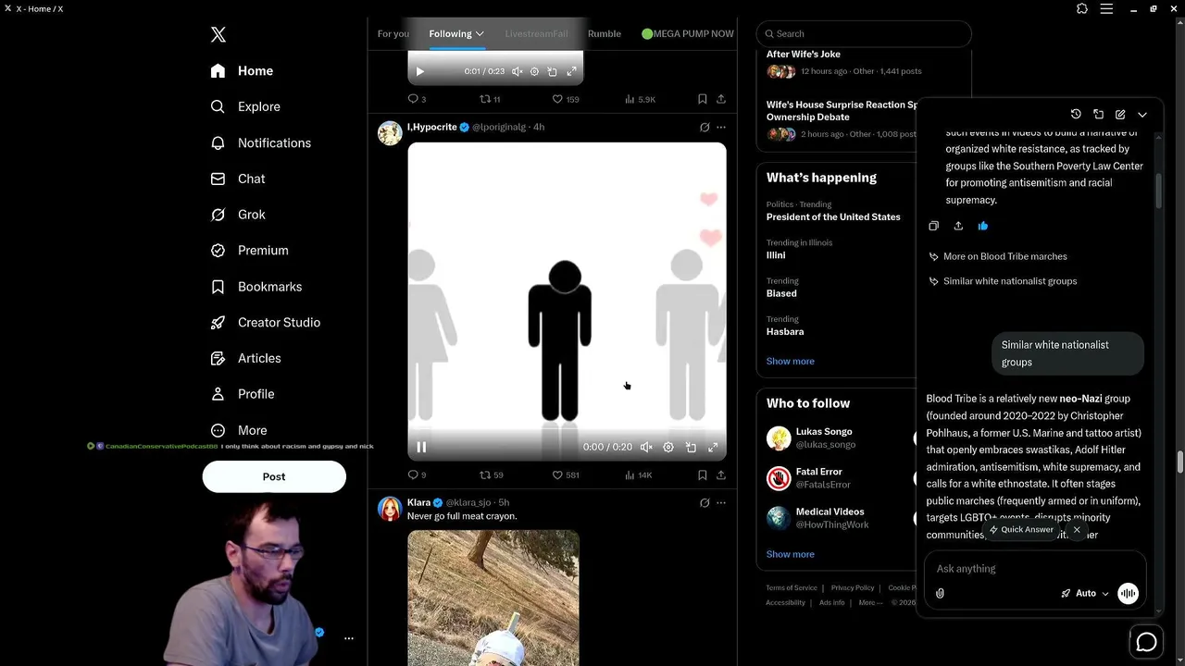Open settings on the I,Hypocrite video

coord(668,447)
